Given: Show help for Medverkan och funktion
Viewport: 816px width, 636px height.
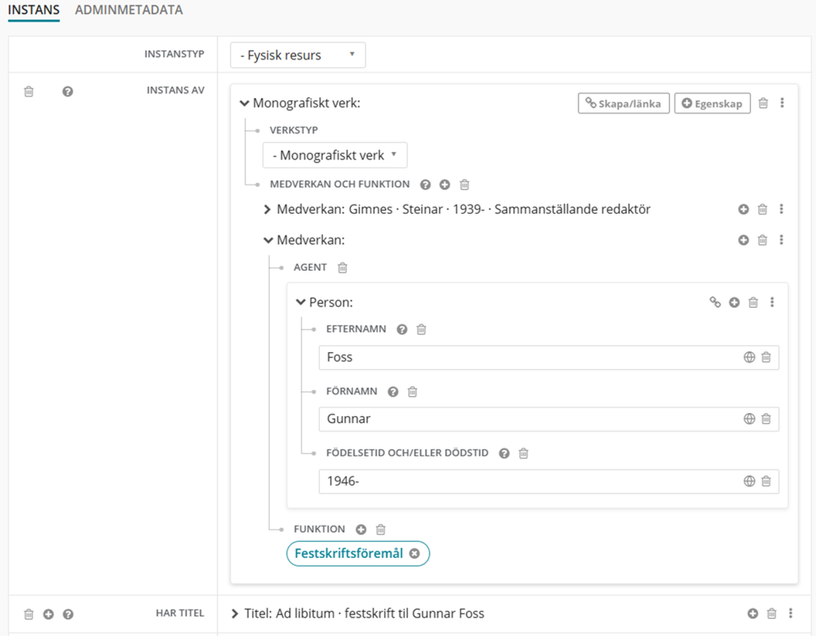Looking at the screenshot, I should click(425, 184).
